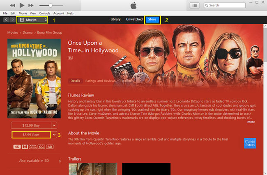
Task: Go back with the left arrow button
Action: pyautogui.click(x=6, y=20)
